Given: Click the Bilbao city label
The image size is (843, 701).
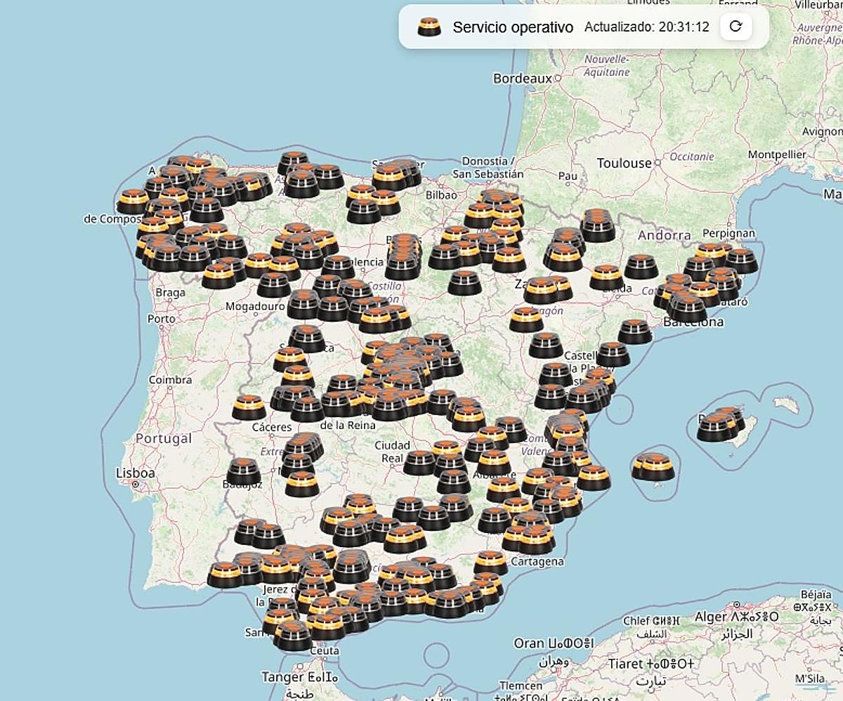Looking at the screenshot, I should pyautogui.click(x=441, y=195).
